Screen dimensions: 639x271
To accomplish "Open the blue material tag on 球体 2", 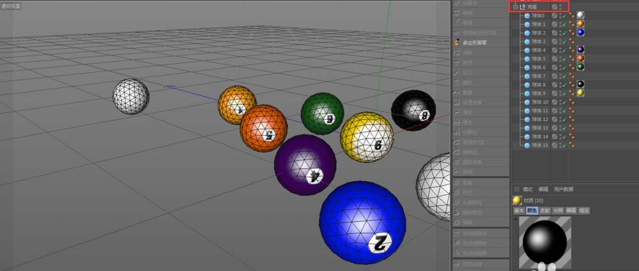I will coord(580,33).
